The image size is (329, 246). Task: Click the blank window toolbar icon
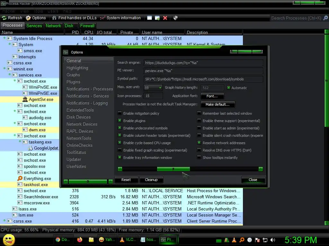click(x=149, y=18)
